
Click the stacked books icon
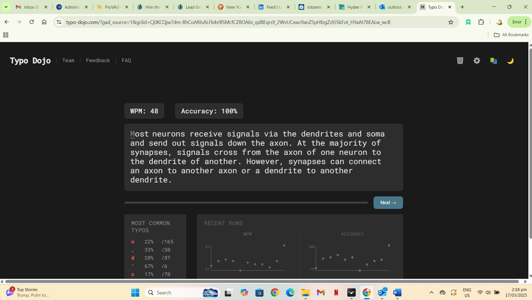coord(494,60)
